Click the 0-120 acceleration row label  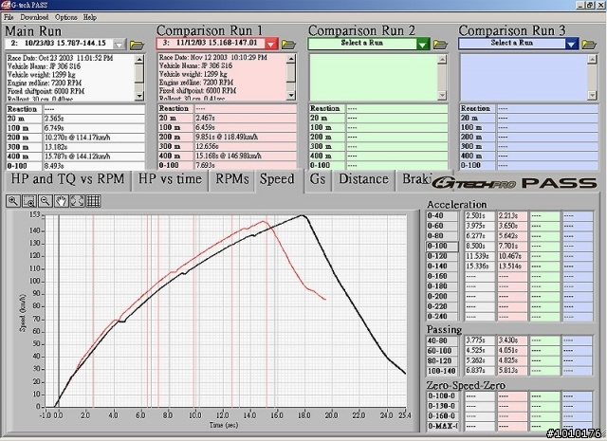click(442, 256)
